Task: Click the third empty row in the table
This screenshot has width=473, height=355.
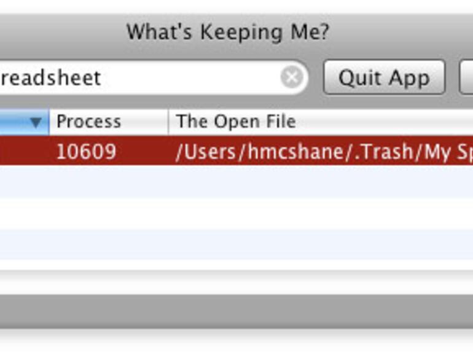Action: [x=237, y=244]
